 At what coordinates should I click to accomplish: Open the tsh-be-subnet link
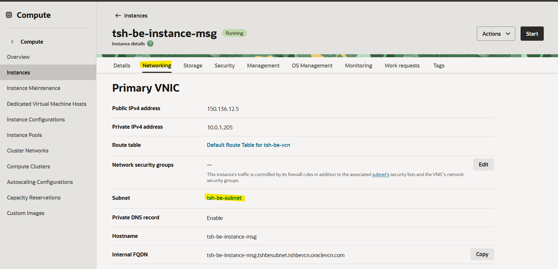coord(224,198)
